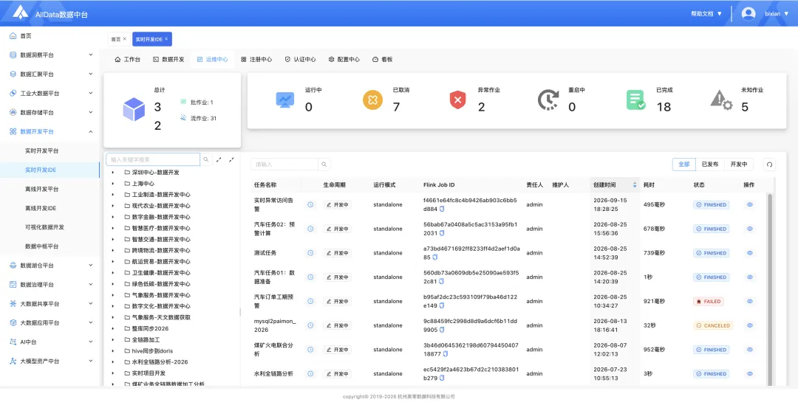
Task: View details eye icon for 测试任务
Action: pyautogui.click(x=750, y=252)
